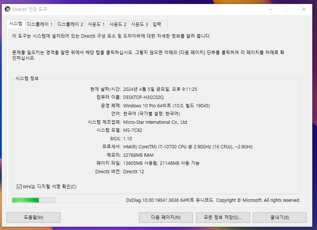
Task: Open the 사운드 2 tab
Action: (x=118, y=25)
